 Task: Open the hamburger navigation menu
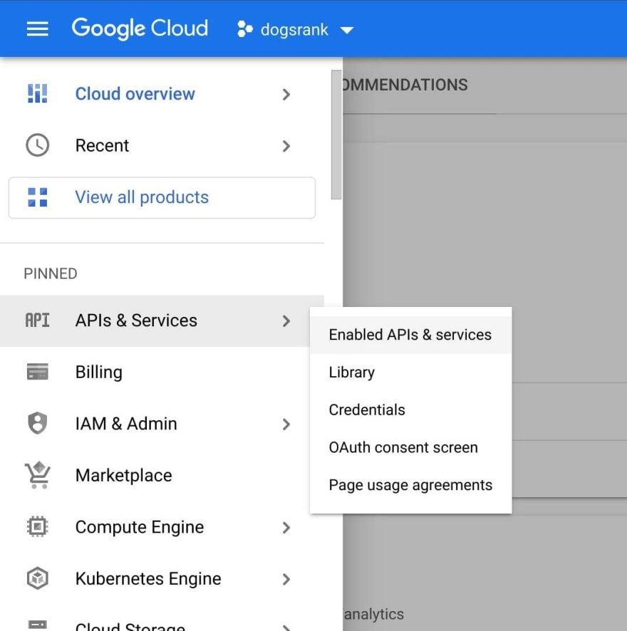coord(38,29)
